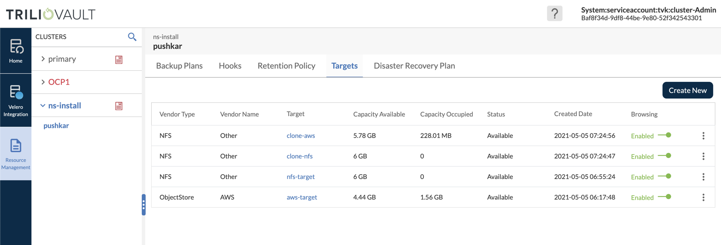Image resolution: width=721 pixels, height=245 pixels.
Task: Switch to the Backup Plans tab
Action: coord(179,66)
